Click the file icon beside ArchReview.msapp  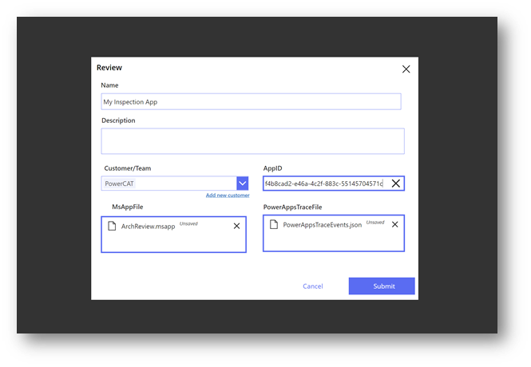point(113,227)
